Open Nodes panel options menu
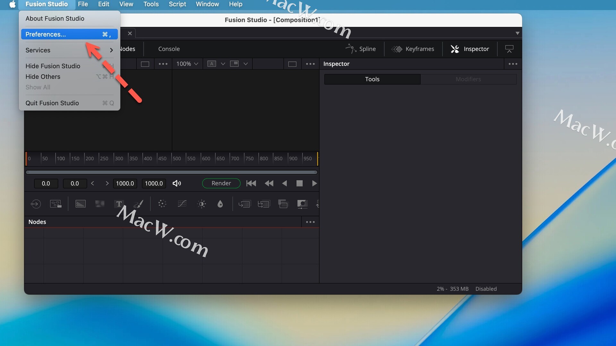Viewport: 616px width, 346px height. (310, 222)
